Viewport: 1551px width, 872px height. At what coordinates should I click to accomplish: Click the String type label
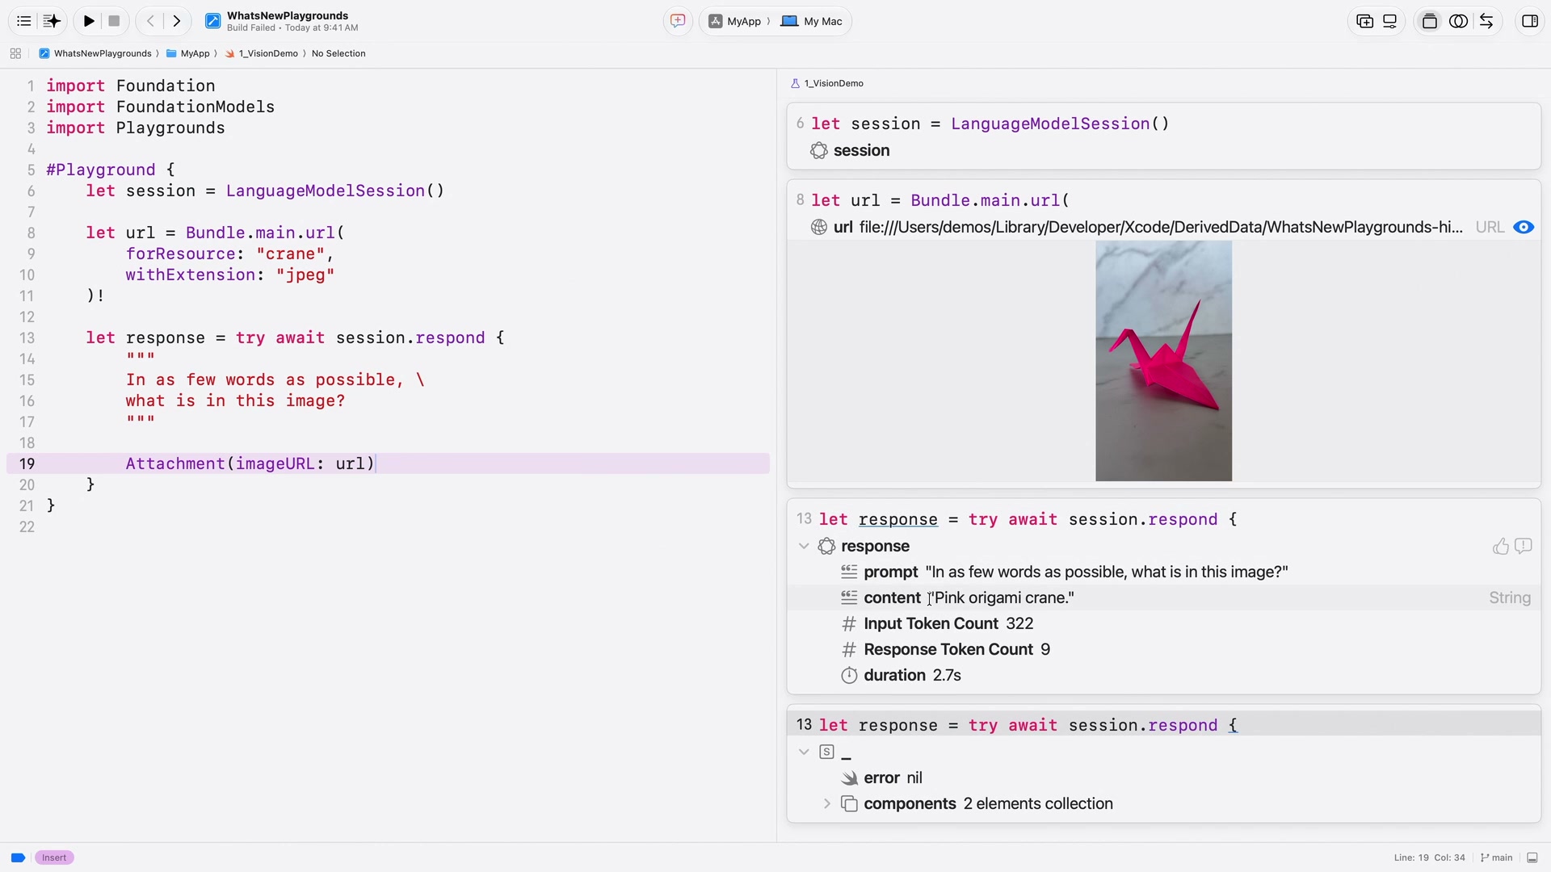pos(1510,597)
